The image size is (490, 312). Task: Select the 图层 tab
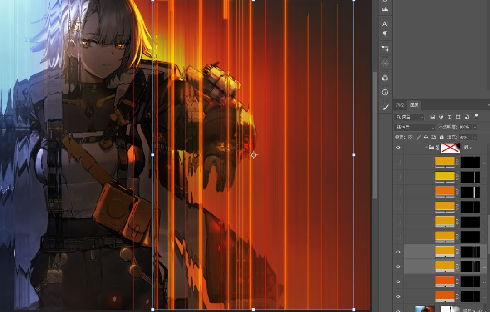[x=414, y=105]
